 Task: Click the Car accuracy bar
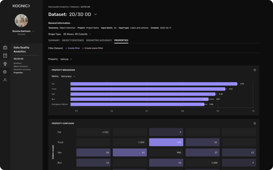coord(154,84)
